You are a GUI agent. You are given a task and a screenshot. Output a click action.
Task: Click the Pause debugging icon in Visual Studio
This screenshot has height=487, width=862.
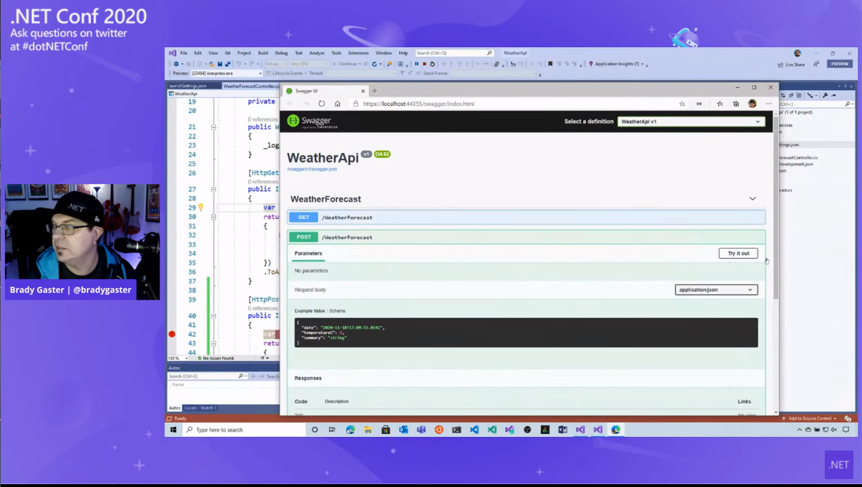click(416, 64)
